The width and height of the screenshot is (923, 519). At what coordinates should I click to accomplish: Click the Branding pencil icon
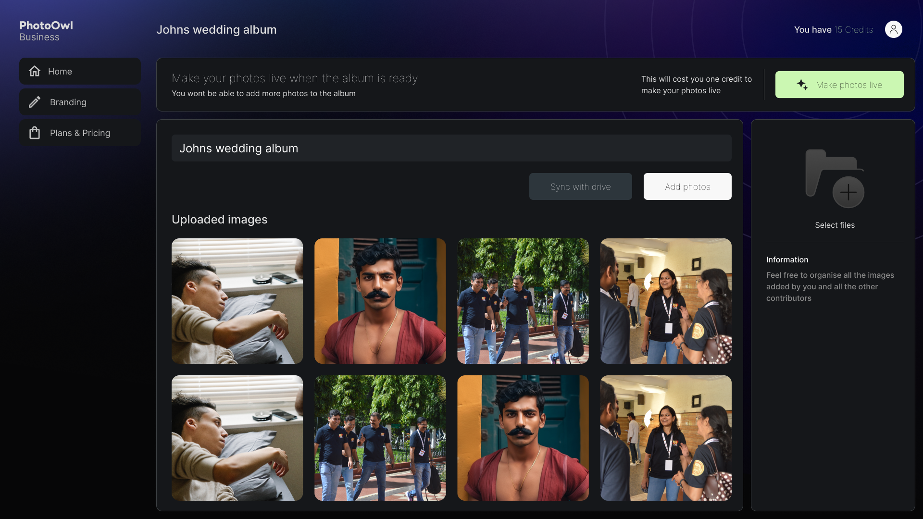point(35,102)
